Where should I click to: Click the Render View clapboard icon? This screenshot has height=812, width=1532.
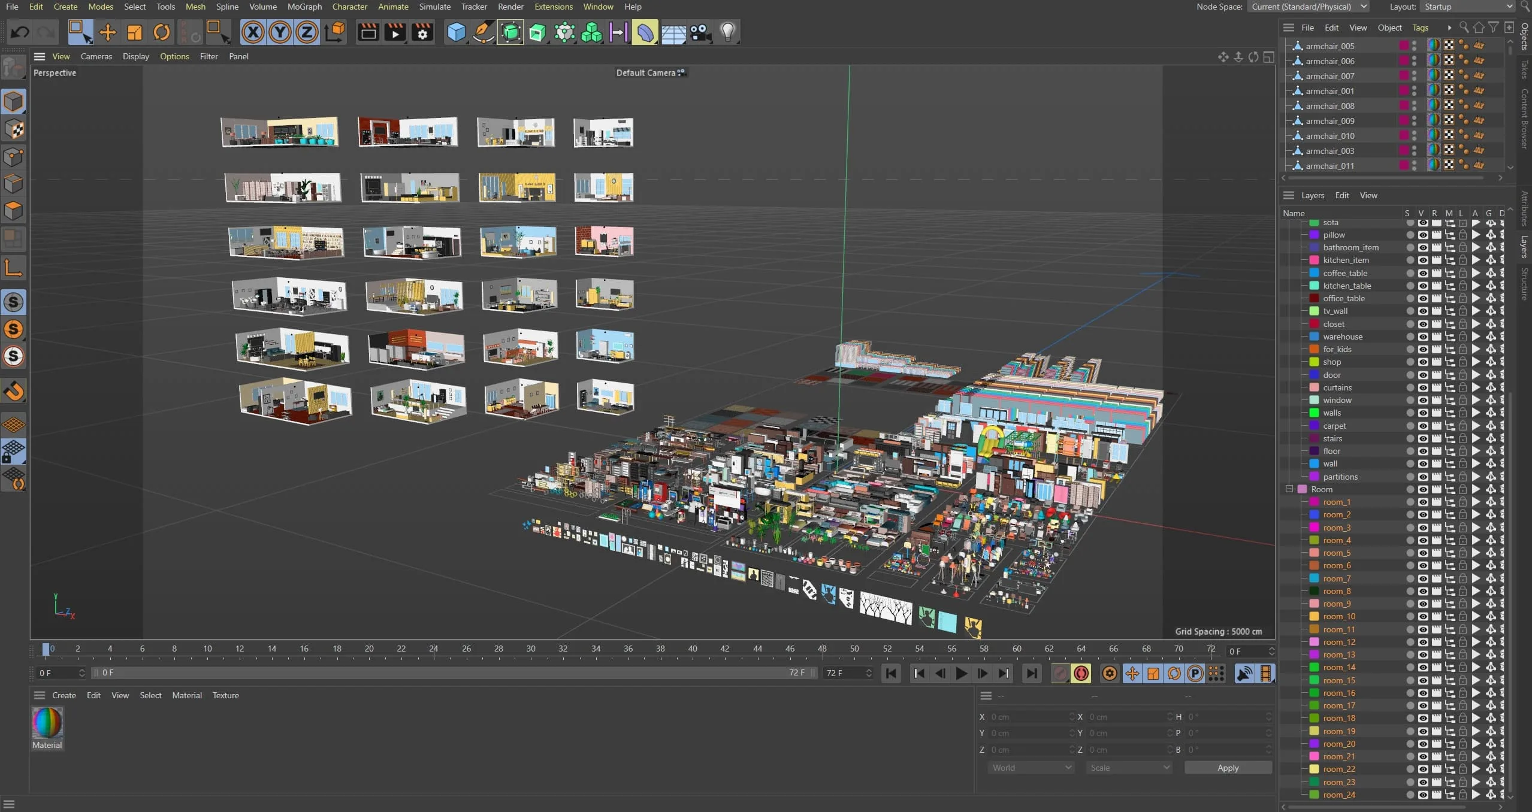[368, 32]
